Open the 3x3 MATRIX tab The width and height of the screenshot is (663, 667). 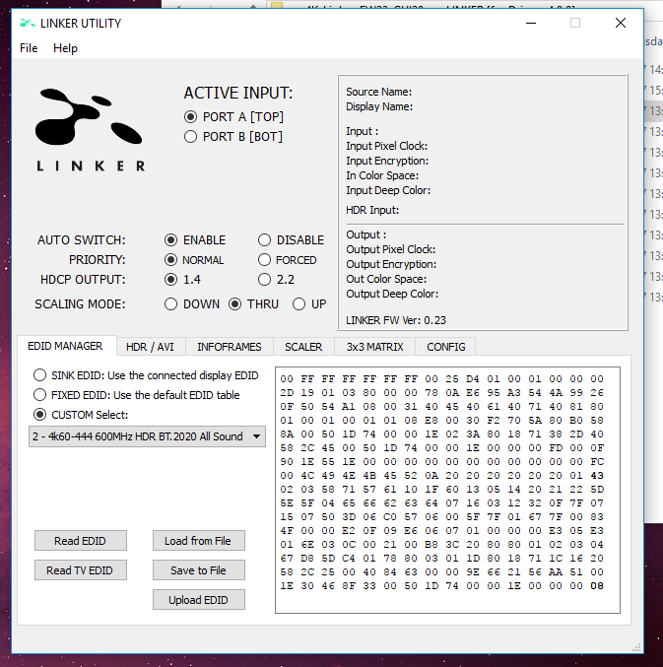pyautogui.click(x=374, y=347)
